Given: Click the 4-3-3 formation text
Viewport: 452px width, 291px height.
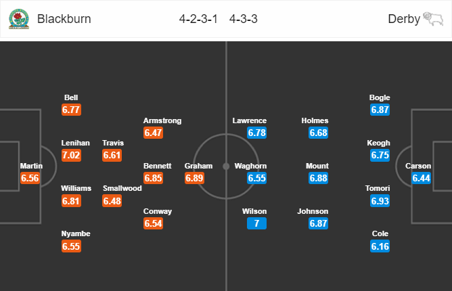Looking at the screenshot, I should point(244,19).
